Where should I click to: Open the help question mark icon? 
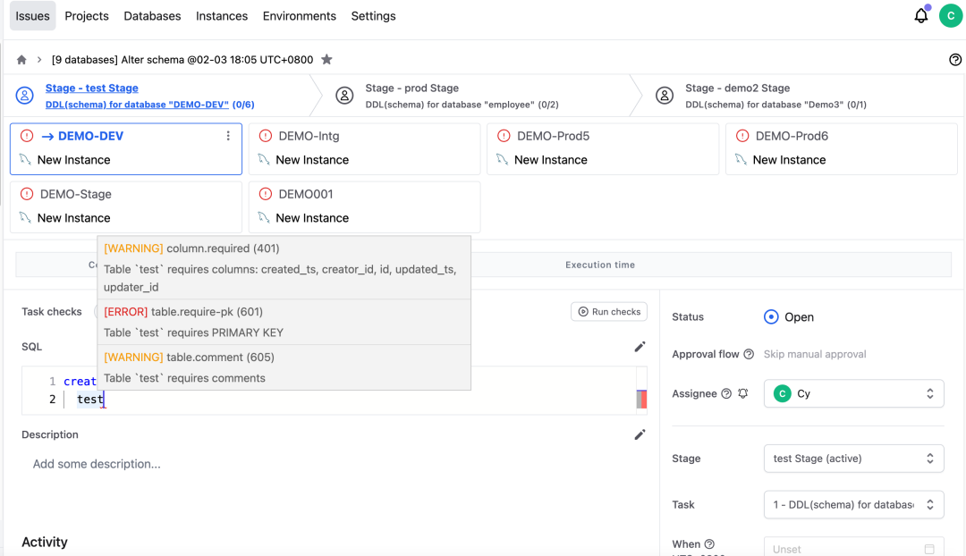pos(954,60)
